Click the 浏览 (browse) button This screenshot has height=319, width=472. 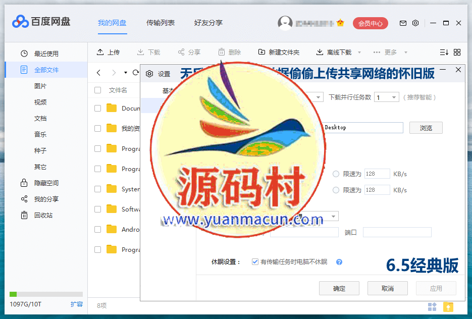(426, 128)
